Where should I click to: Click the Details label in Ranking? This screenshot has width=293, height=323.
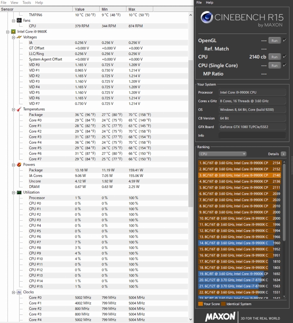[273, 154]
